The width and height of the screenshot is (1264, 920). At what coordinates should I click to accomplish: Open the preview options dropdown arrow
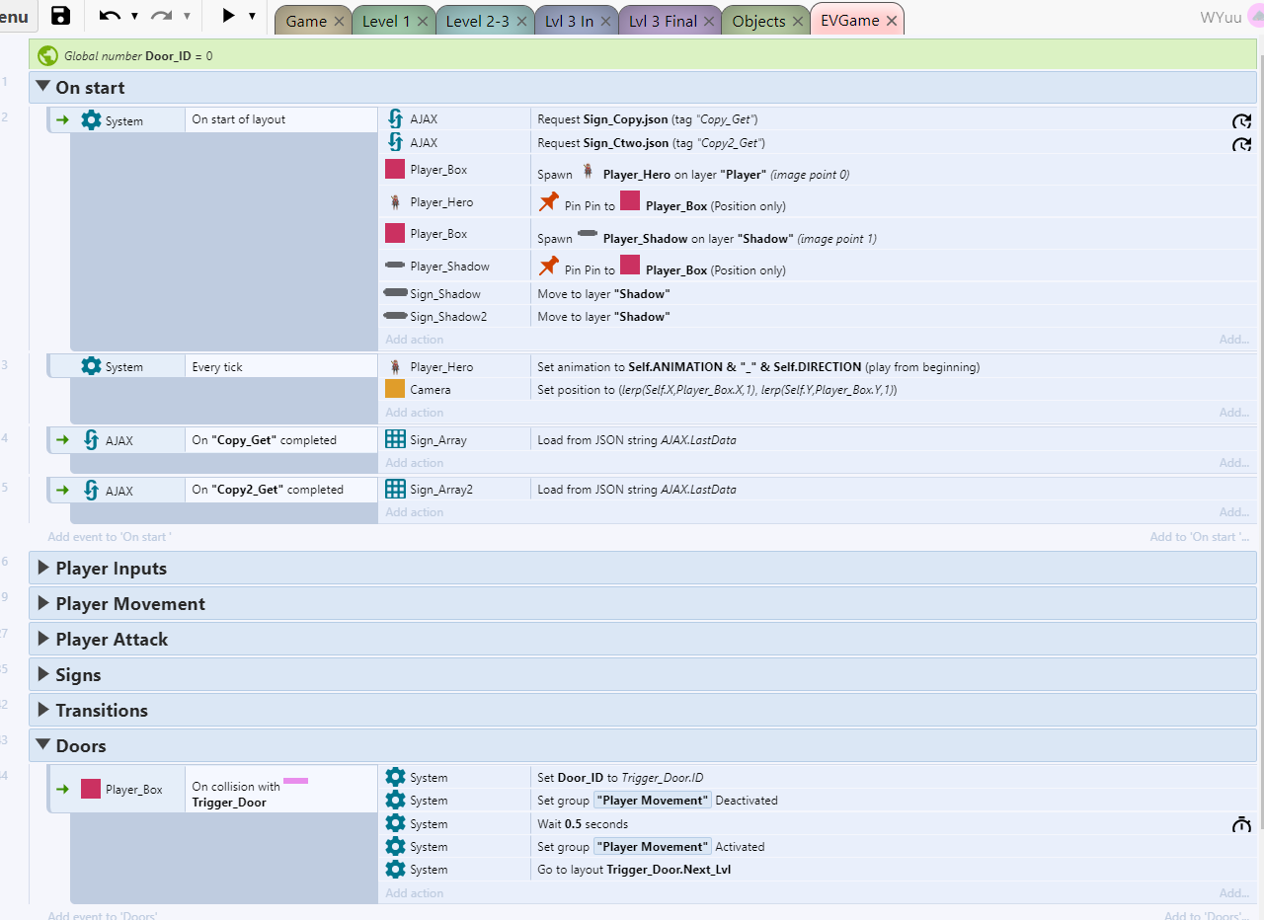[x=252, y=16]
